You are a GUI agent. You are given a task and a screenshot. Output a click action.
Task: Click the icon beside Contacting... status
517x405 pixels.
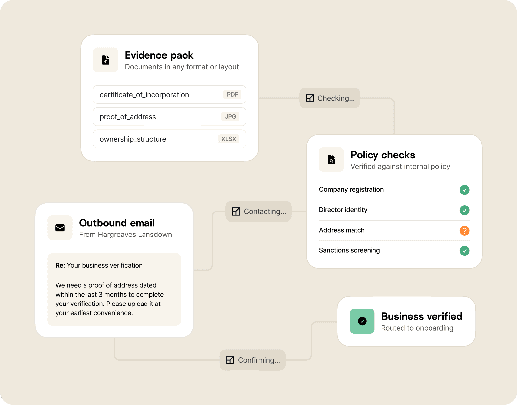[x=236, y=211]
